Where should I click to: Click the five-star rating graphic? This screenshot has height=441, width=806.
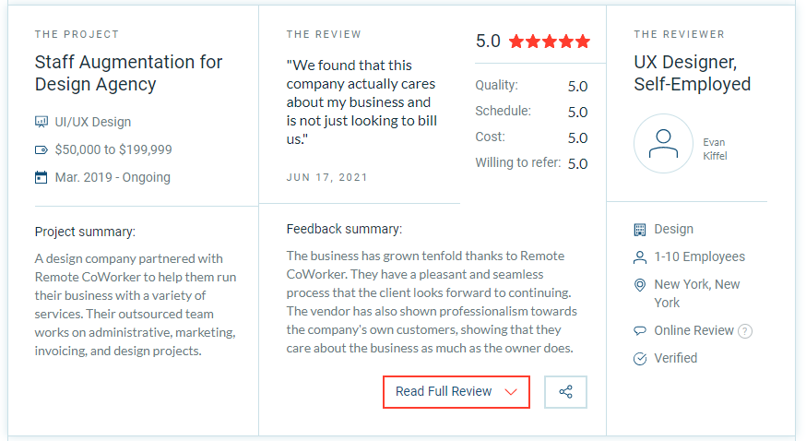coord(550,42)
